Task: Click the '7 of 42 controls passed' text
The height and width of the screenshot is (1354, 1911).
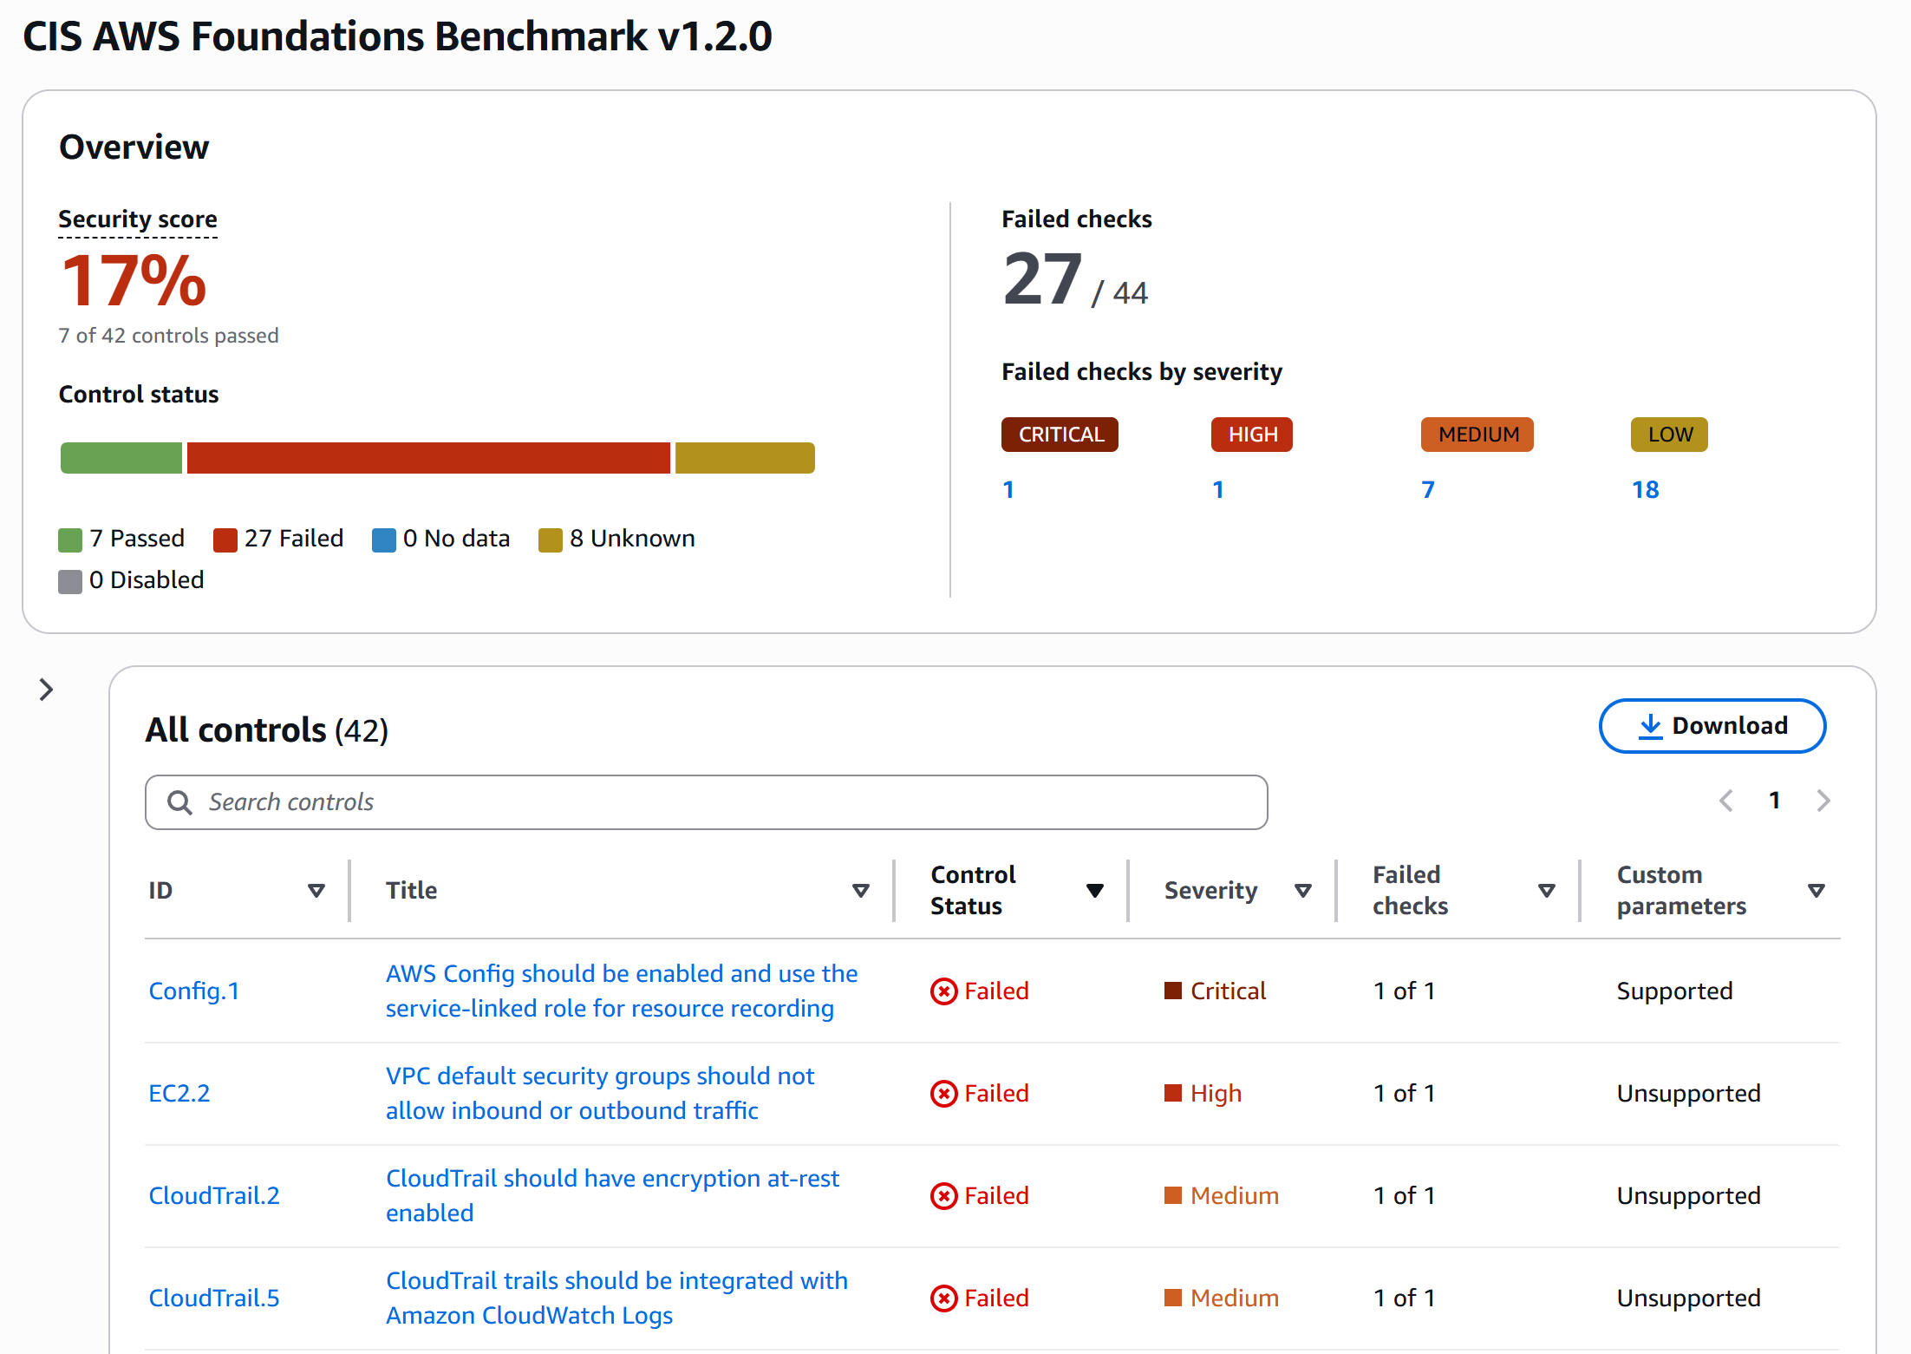Action: [168, 336]
